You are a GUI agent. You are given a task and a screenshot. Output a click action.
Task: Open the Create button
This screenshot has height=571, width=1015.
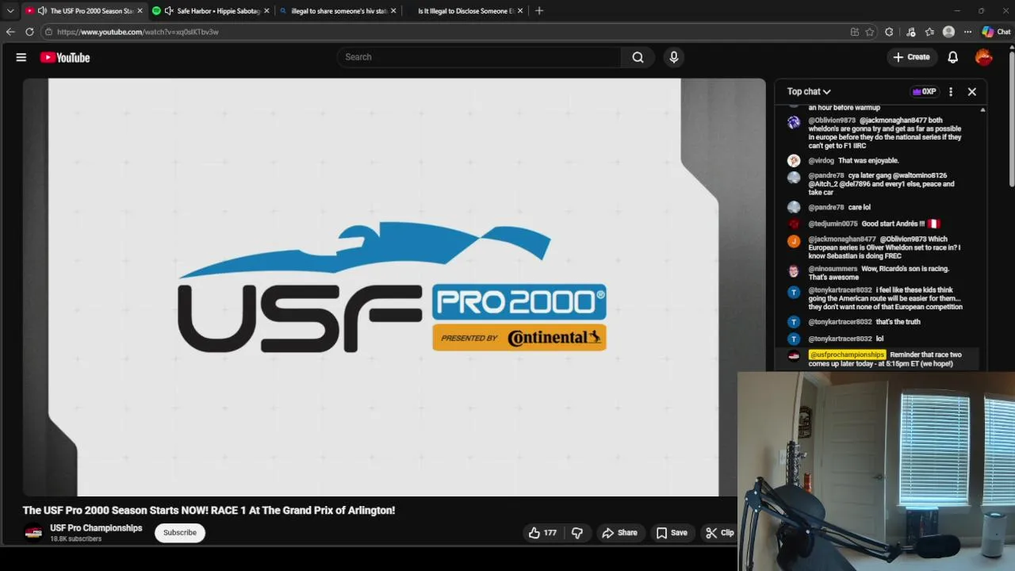coord(911,57)
